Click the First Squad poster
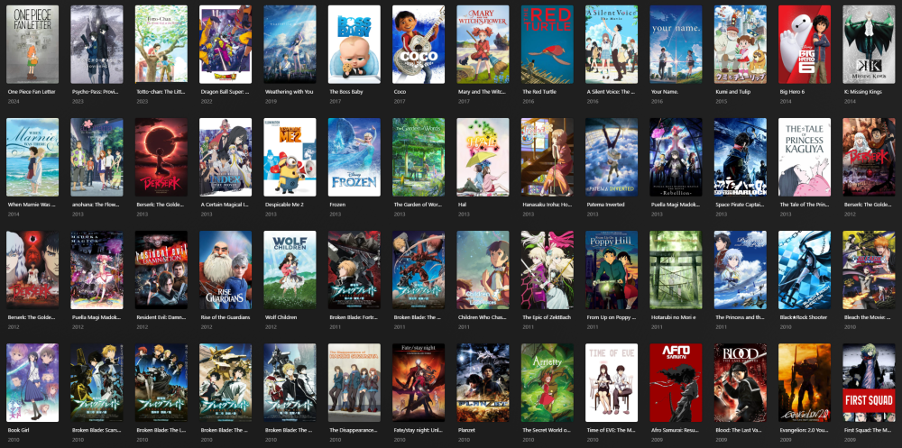Screen dimensions: 902x448 coord(870,382)
